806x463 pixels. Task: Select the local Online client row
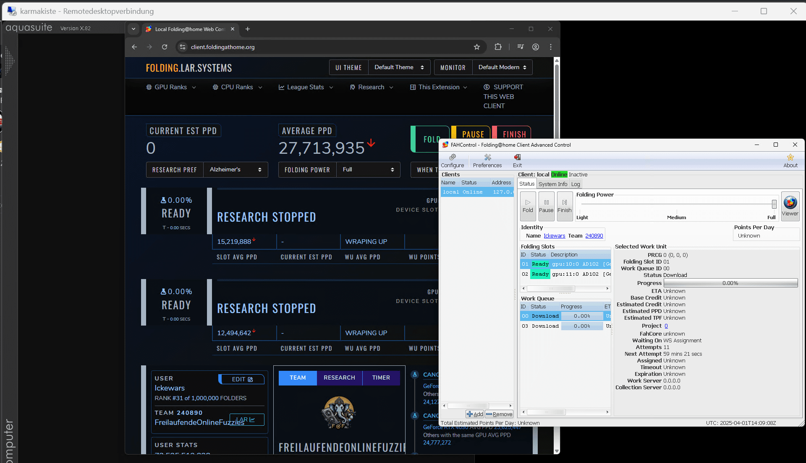[477, 192]
